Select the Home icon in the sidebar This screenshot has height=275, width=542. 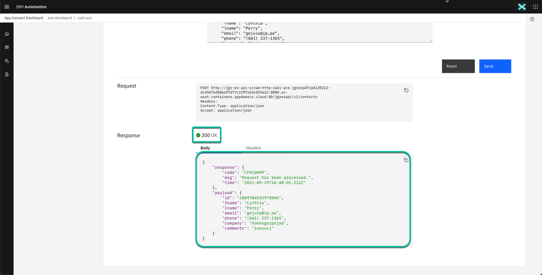pos(7,33)
